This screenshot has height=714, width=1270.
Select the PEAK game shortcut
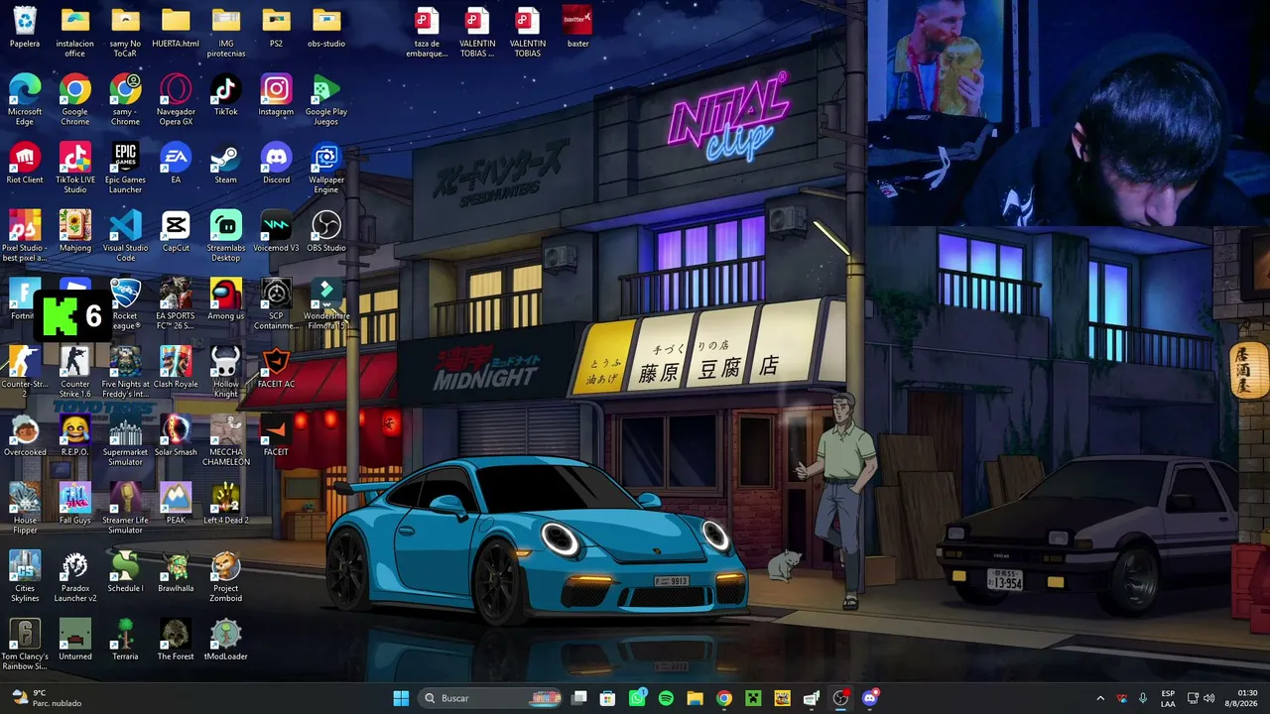[x=176, y=504]
